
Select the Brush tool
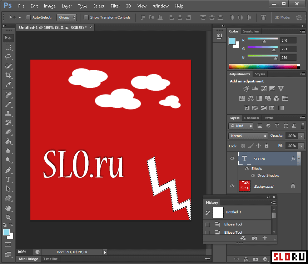[8, 104]
